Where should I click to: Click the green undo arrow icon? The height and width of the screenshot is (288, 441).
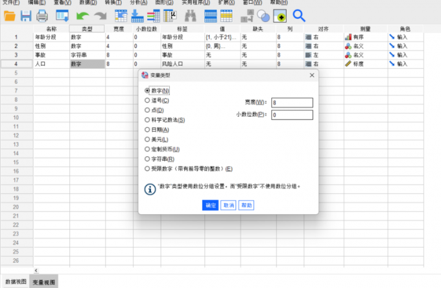82,16
